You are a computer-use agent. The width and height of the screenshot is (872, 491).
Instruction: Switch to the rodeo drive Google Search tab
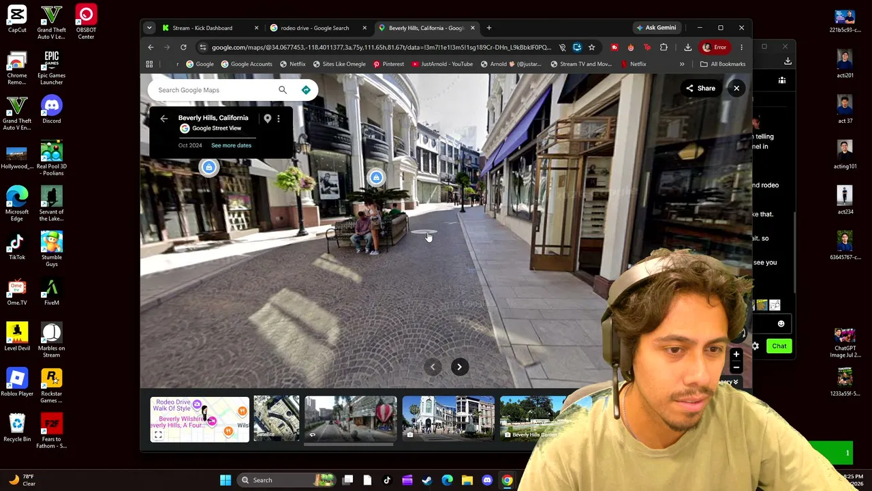pos(319,28)
